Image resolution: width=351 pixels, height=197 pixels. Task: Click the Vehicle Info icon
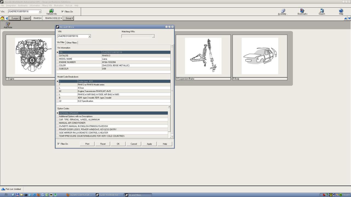click(51, 11)
